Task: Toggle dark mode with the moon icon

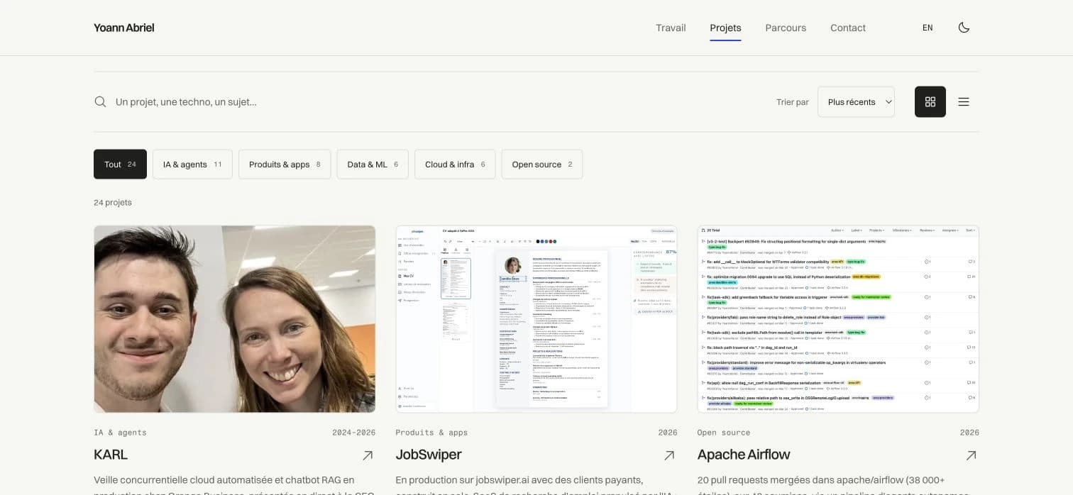Action: [x=964, y=28]
